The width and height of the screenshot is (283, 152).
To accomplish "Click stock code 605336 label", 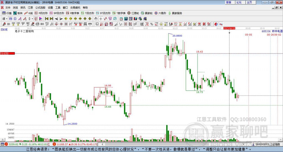I will coord(266,31).
